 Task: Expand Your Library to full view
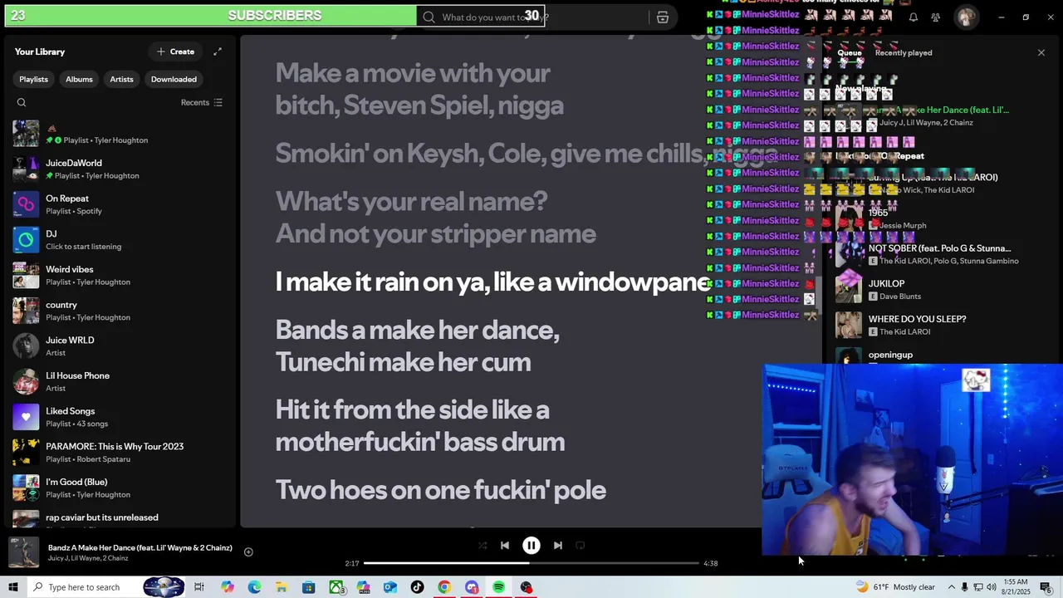[218, 51]
